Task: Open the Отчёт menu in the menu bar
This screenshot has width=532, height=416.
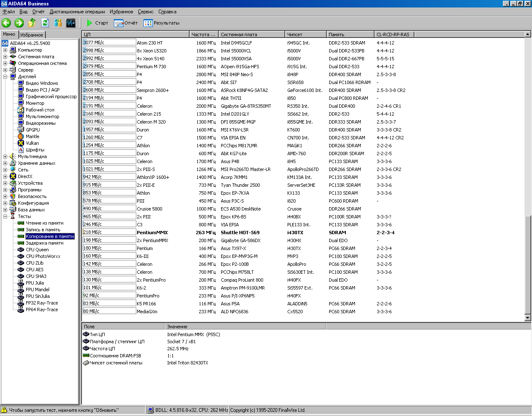Action: [38, 12]
